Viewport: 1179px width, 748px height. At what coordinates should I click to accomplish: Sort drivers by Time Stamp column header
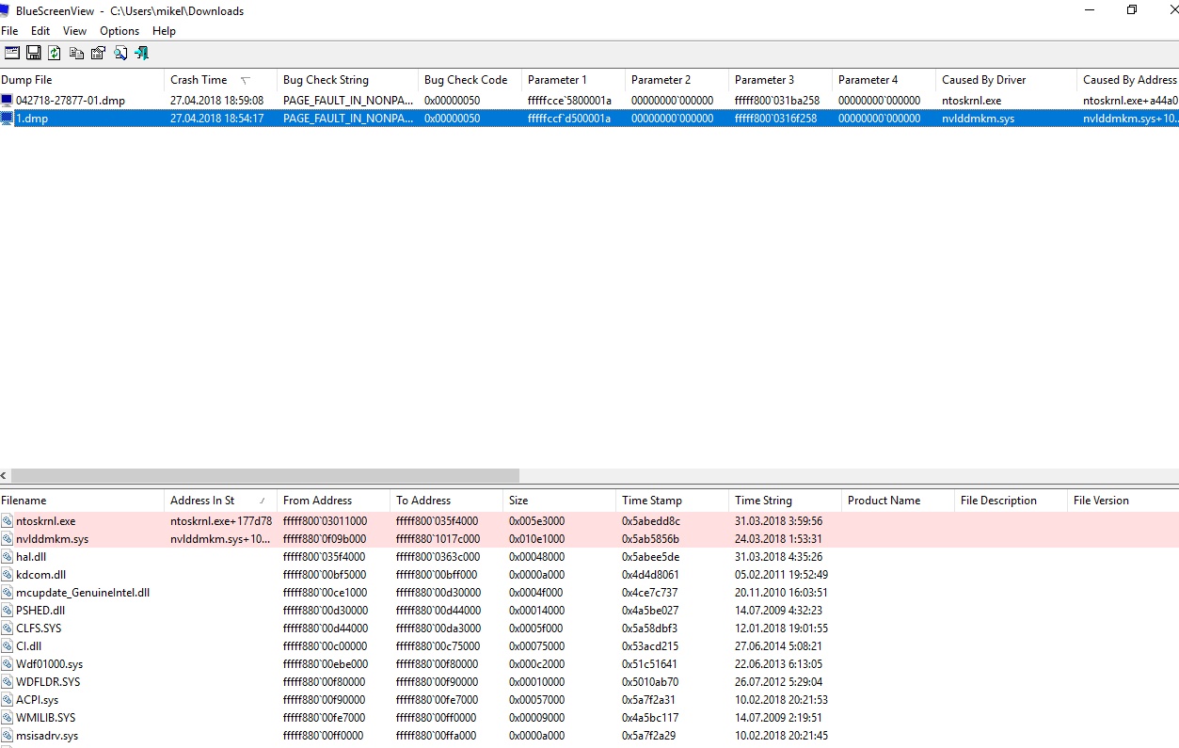(651, 501)
